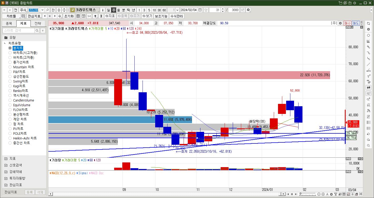
Task: Select CandleVolume radio option
Action: [10, 100]
